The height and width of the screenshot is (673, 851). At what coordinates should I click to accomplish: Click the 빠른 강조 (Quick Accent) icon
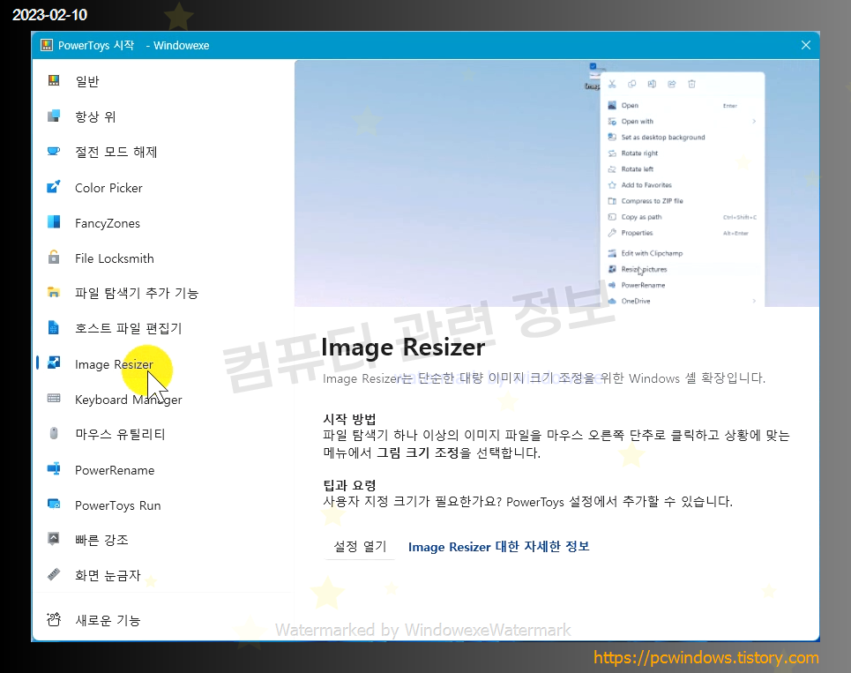tap(53, 539)
